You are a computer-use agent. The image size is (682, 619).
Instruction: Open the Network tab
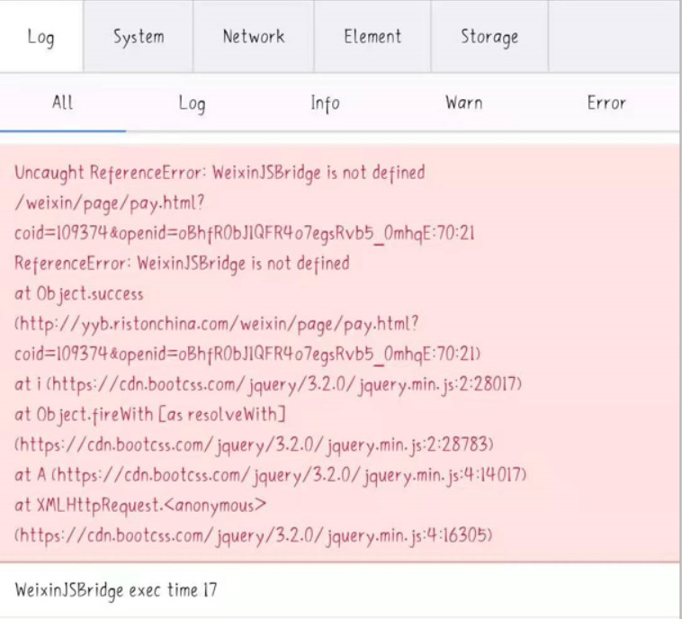click(253, 37)
